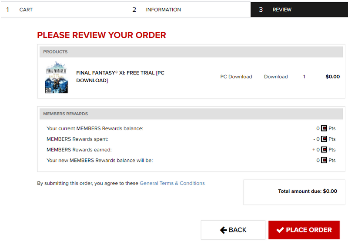Click 'MEMBERS Rewards earned:' label
The image size is (348, 245).
(79, 150)
